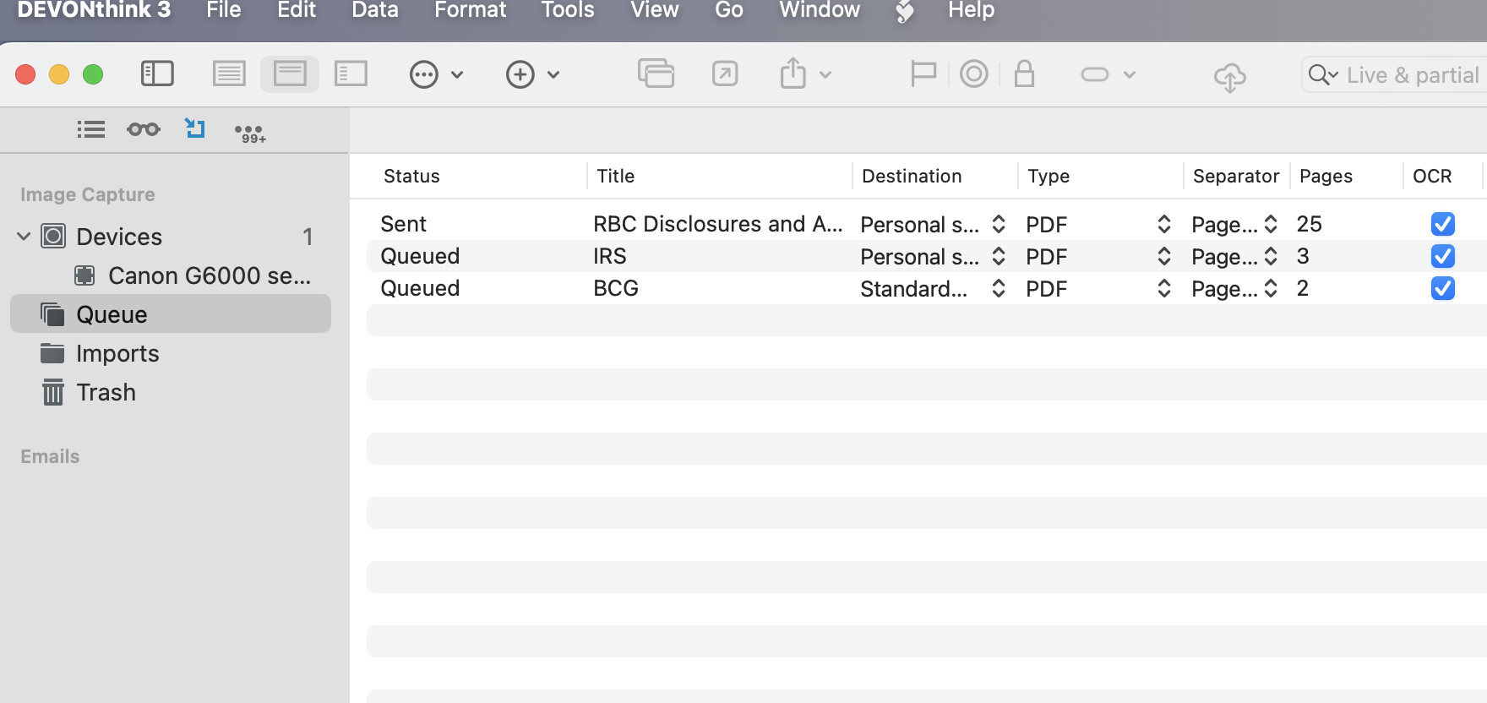Toggle OCR checkbox for IRS row
The height and width of the screenshot is (703, 1487).
pos(1442,256)
